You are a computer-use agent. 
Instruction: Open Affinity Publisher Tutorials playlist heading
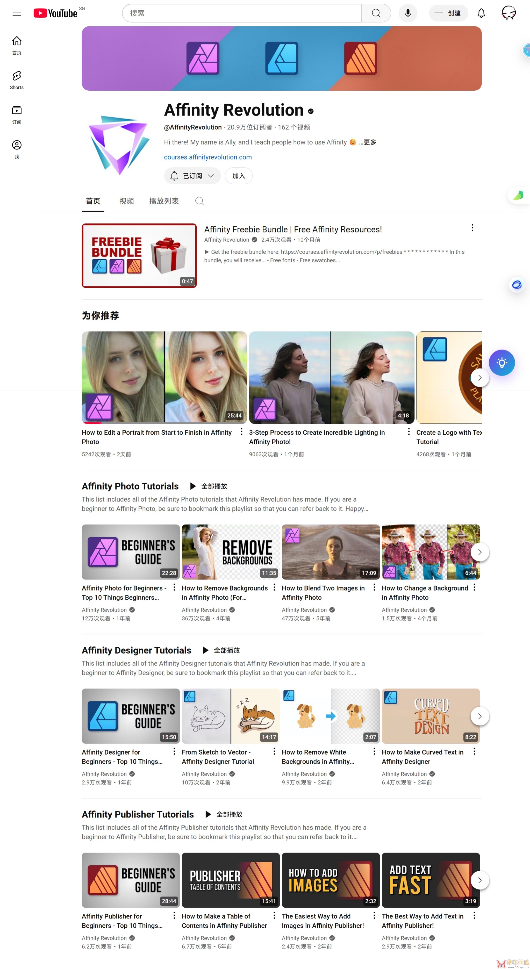tap(138, 814)
